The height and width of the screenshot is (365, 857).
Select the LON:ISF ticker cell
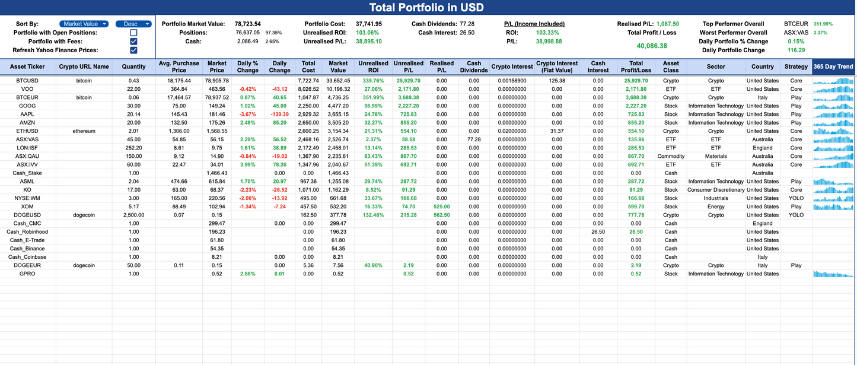pyautogui.click(x=27, y=148)
